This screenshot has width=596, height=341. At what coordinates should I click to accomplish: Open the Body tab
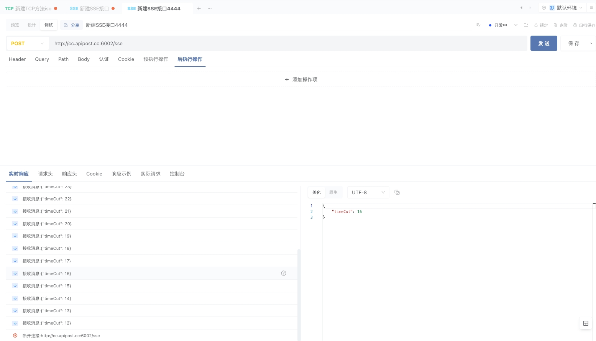coord(84,59)
